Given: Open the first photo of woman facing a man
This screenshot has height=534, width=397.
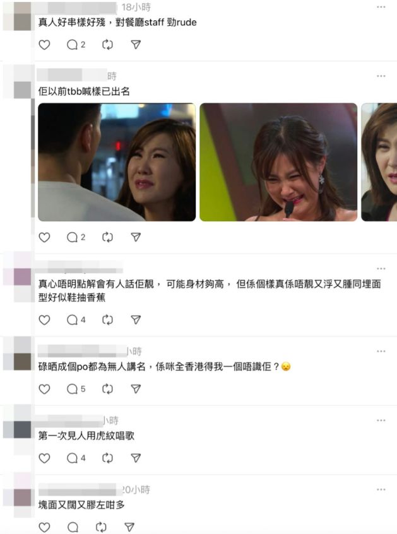Looking at the screenshot, I should click(x=117, y=162).
